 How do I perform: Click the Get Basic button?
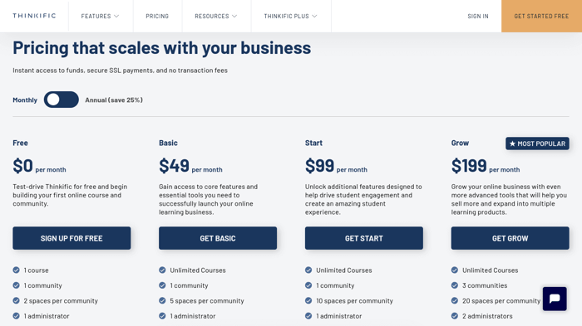218,238
